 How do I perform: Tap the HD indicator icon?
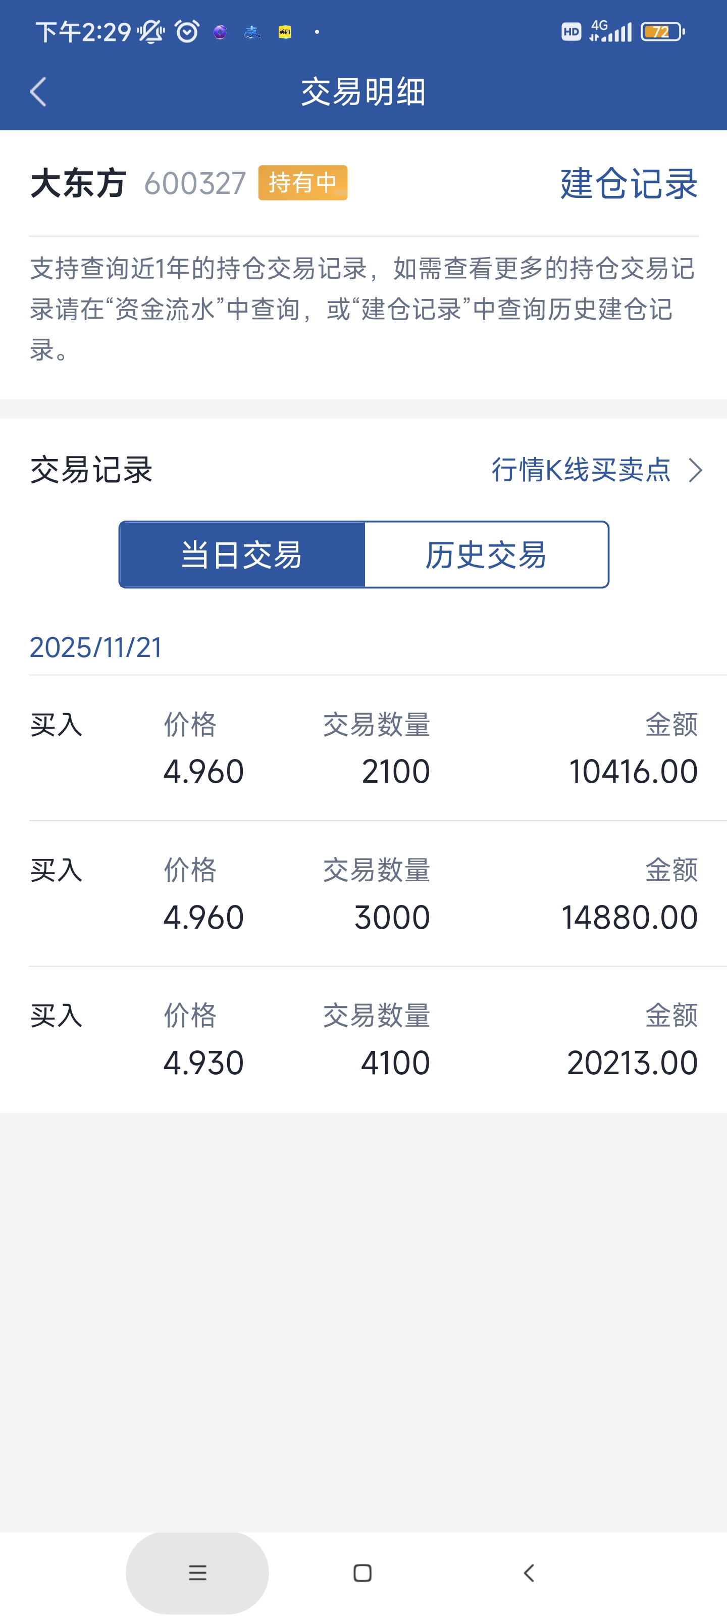[571, 31]
